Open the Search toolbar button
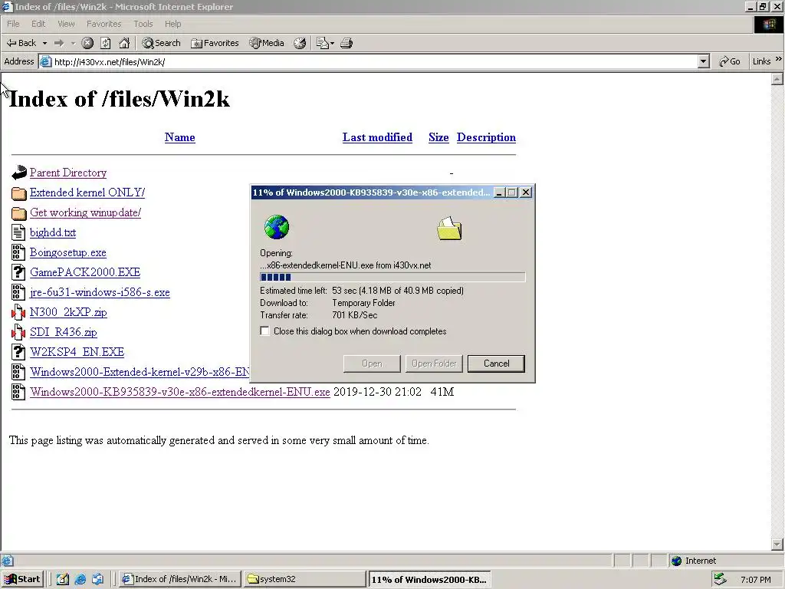This screenshot has width=785, height=589. coord(161,43)
